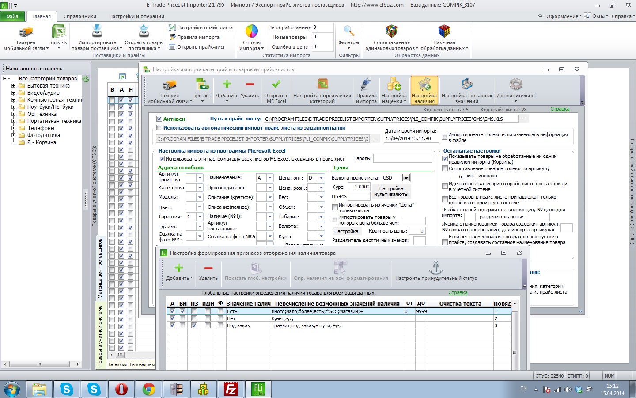Open the Гарантия column dropdown
Viewport: 636px width, 398px height.
point(200,217)
